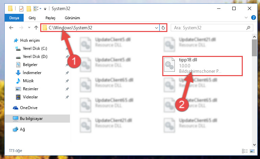This screenshot has height=159, width=260.
Task: Expand the ribbon with the chevron
Action: click(246, 18)
